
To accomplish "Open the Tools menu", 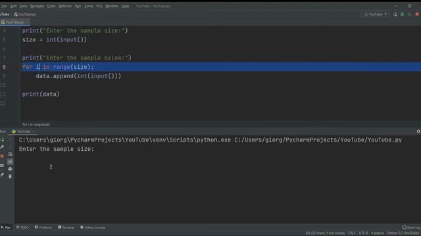I will click(89, 6).
